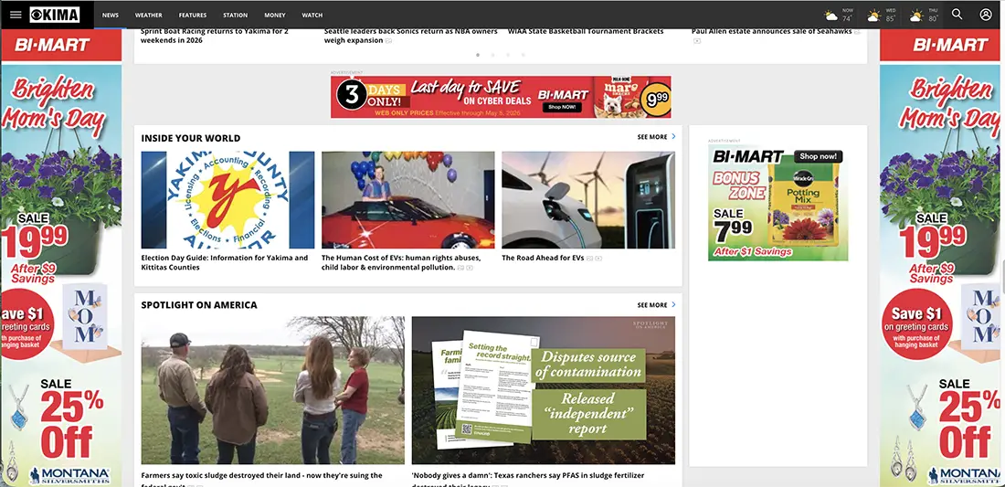This screenshot has width=1005, height=487.
Task: Open WIAA State Basketball Tournament Brackets link
Action: coord(586,31)
